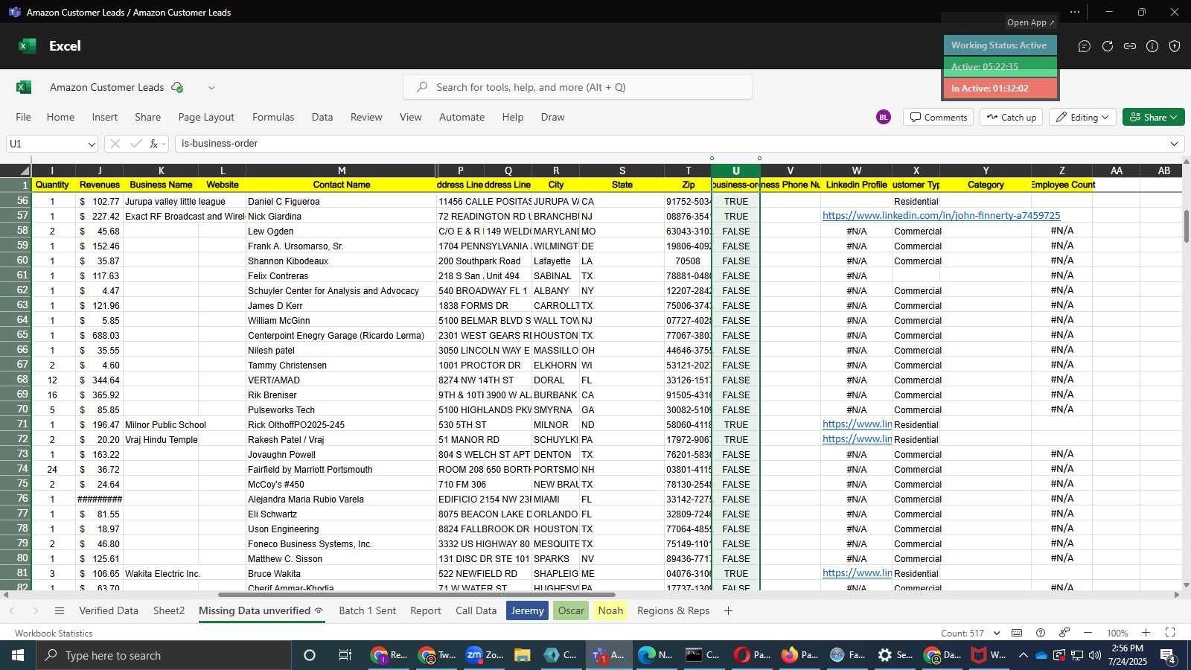Select column U header
The height and width of the screenshot is (670, 1191).
point(735,170)
